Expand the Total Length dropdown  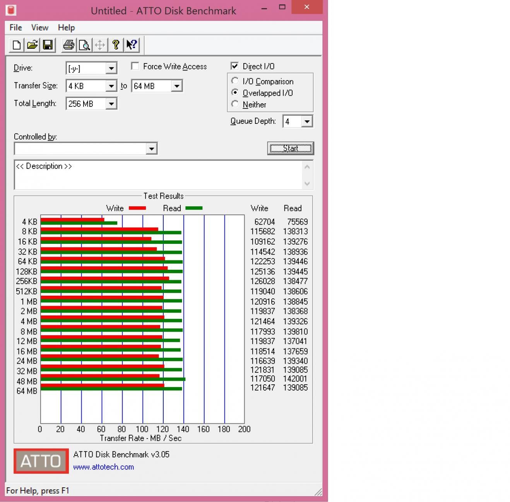click(111, 104)
